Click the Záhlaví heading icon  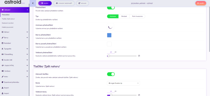pyautogui.click(x=3, y=32)
